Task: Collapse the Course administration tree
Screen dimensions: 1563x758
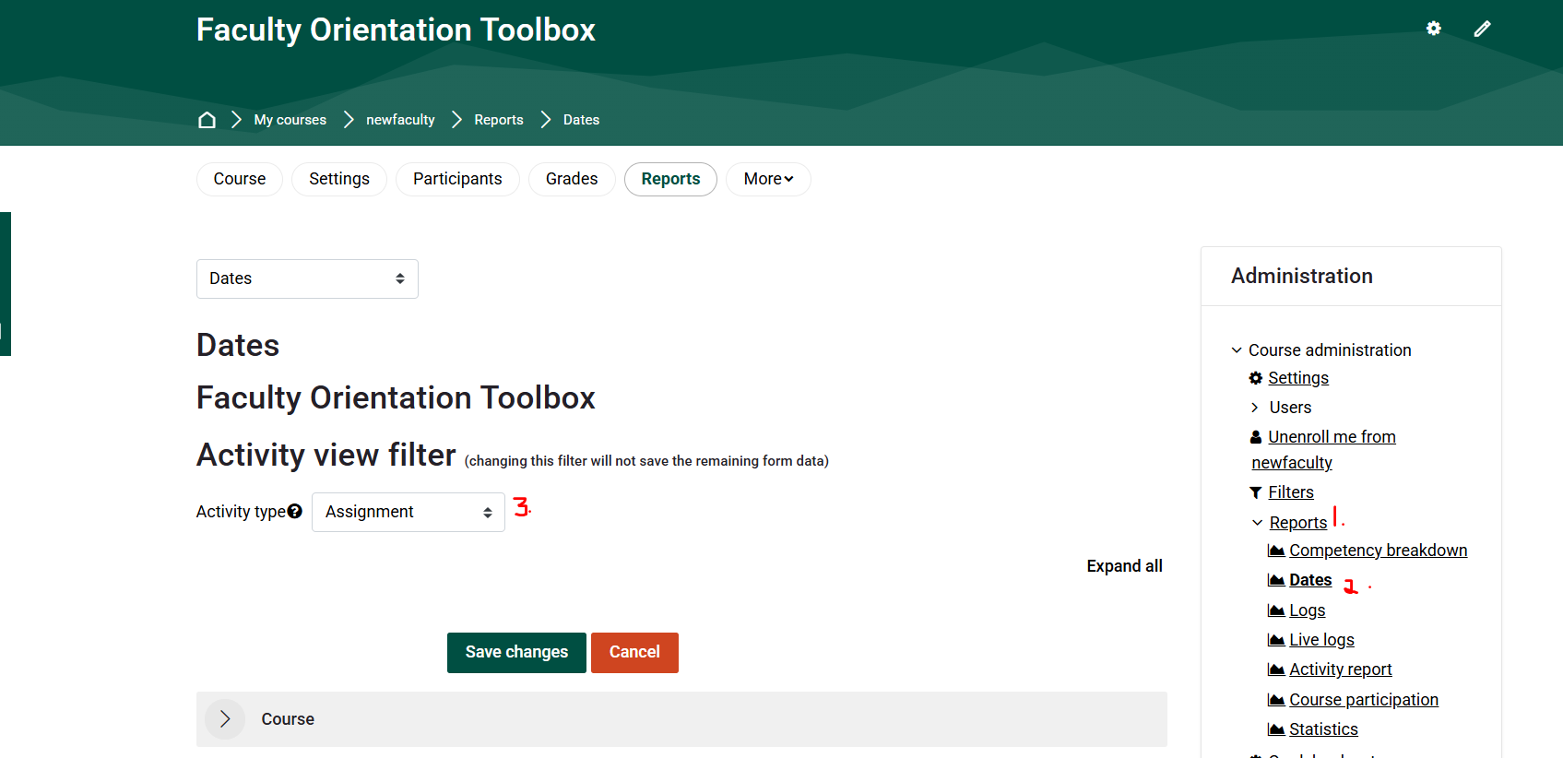Action: [1237, 350]
